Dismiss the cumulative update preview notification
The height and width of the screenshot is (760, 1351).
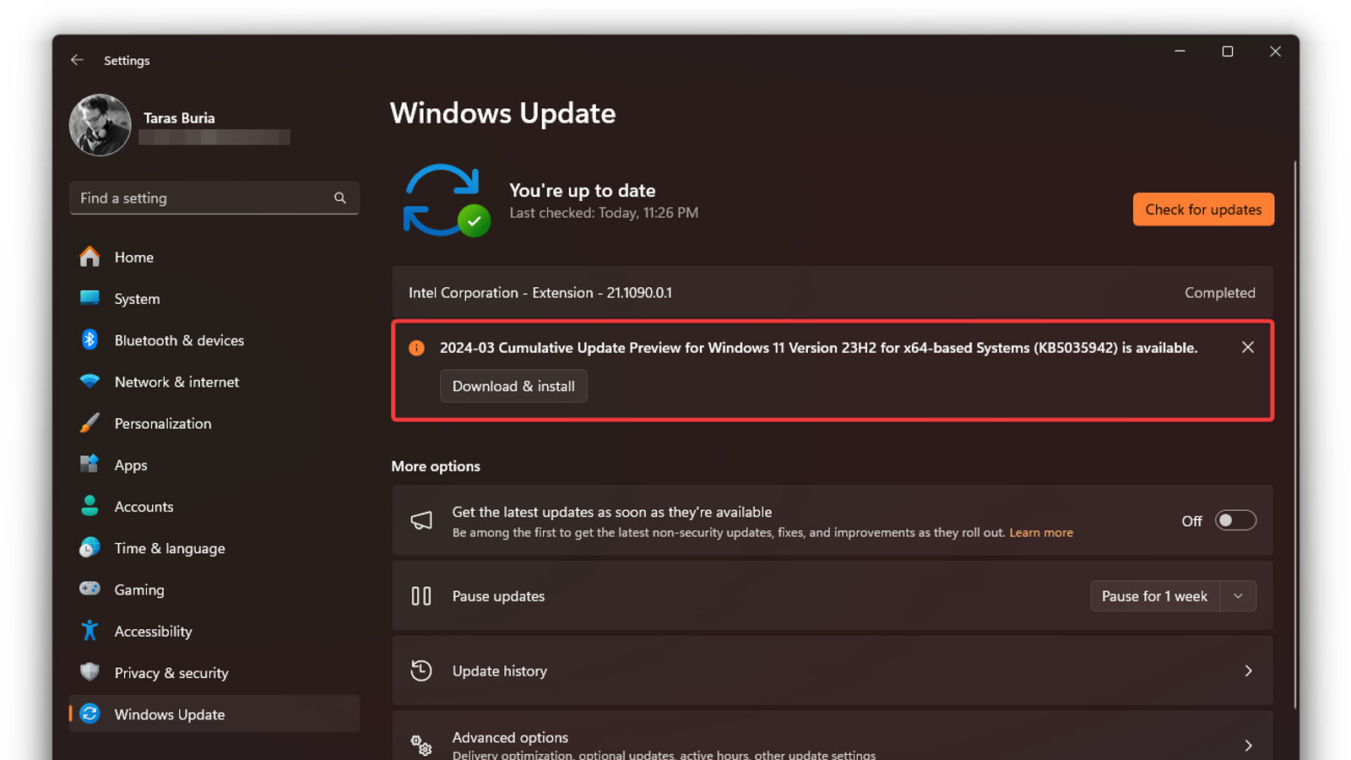coord(1247,348)
